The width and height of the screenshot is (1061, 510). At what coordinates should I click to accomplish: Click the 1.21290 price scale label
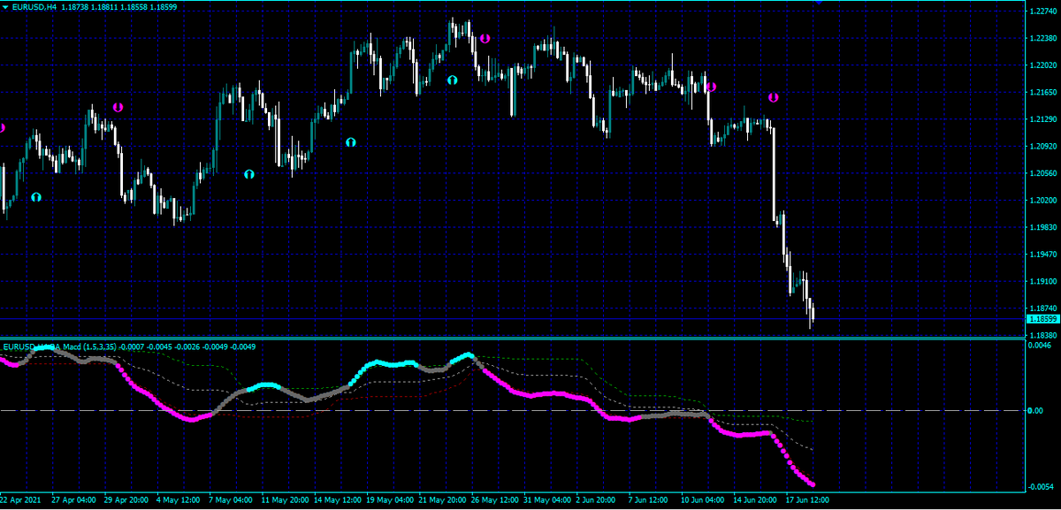1043,119
